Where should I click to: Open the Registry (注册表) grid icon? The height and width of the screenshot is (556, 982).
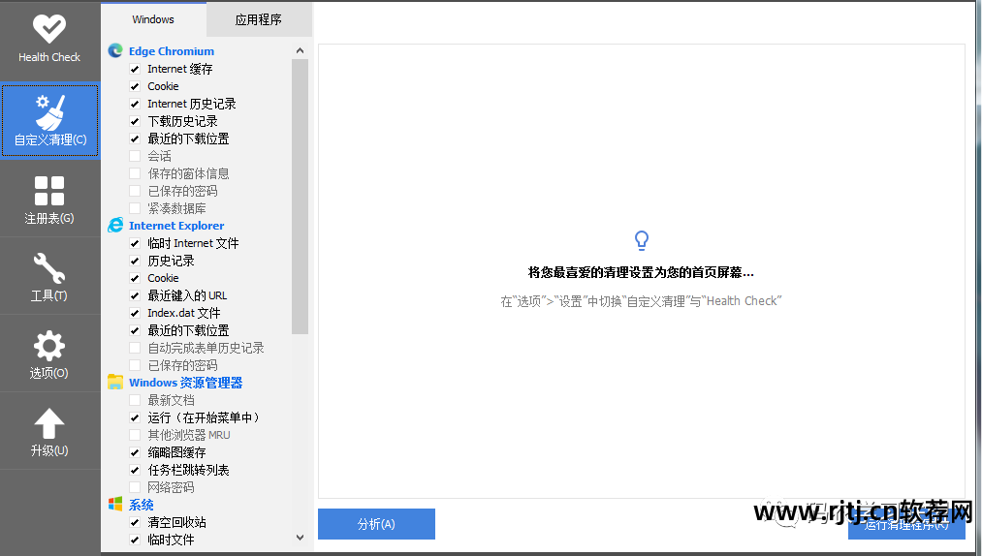pyautogui.click(x=49, y=191)
